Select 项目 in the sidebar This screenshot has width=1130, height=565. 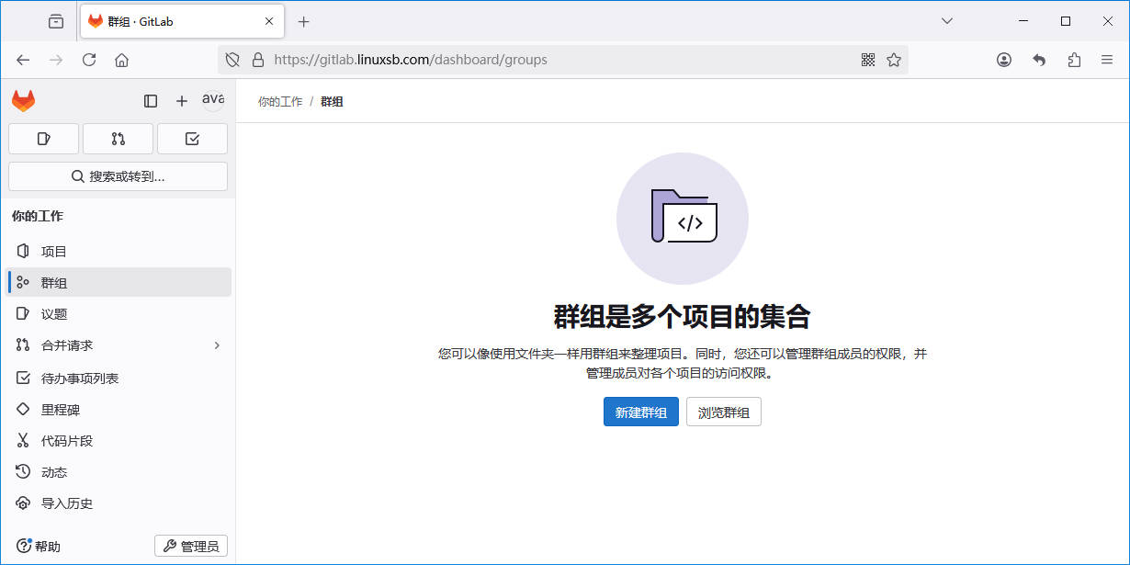click(x=54, y=252)
